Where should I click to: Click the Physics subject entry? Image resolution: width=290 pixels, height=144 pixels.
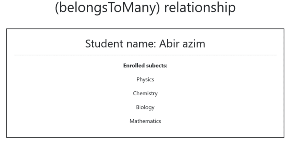(145, 79)
